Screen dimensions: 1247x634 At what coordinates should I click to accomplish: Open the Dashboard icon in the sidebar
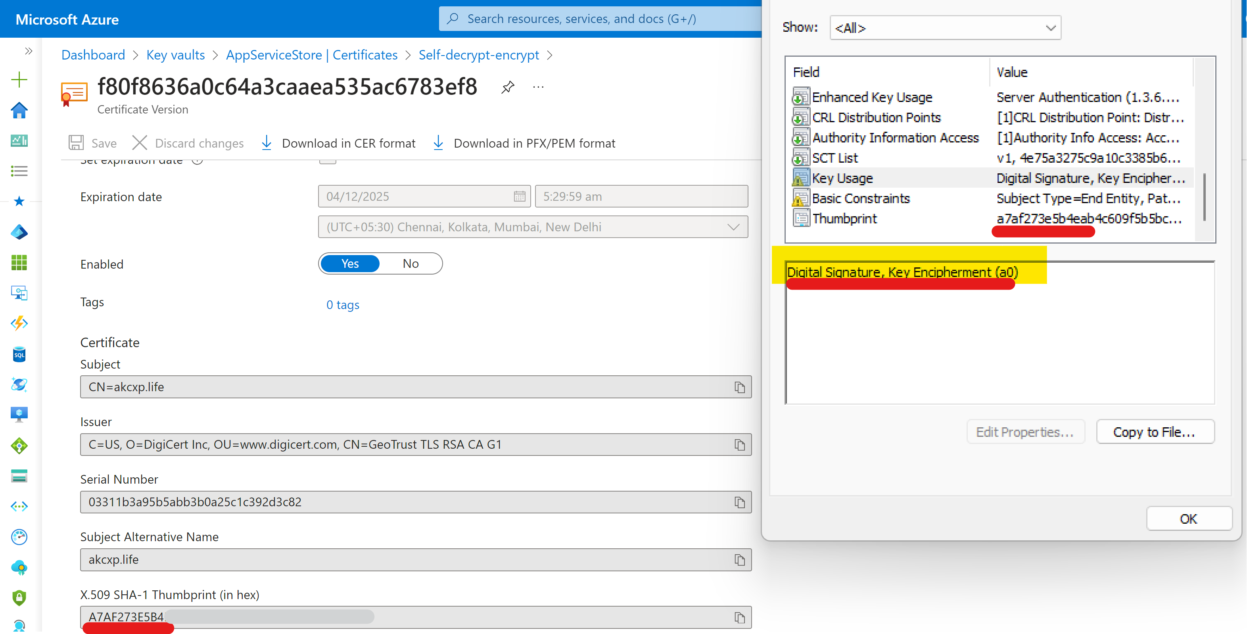[19, 140]
